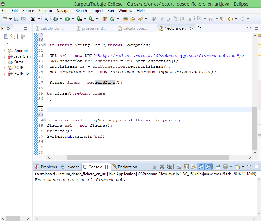Click the Open Type icon
Screen dimensions: 261x221
click(125, 19)
